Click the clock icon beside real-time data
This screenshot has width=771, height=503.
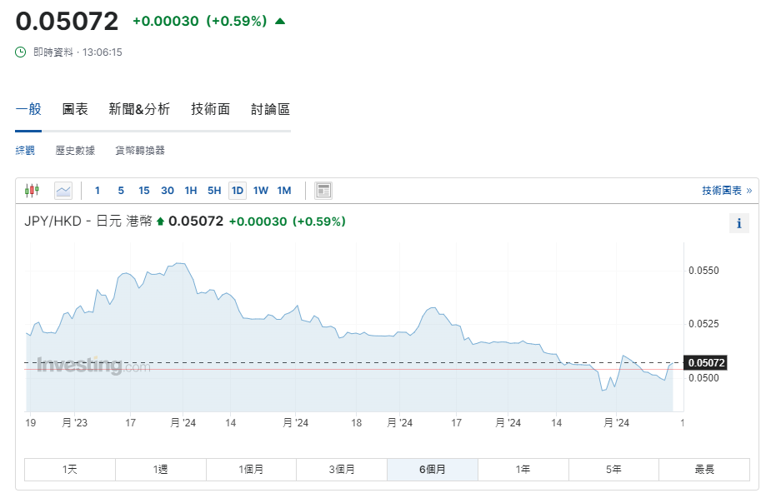point(21,52)
